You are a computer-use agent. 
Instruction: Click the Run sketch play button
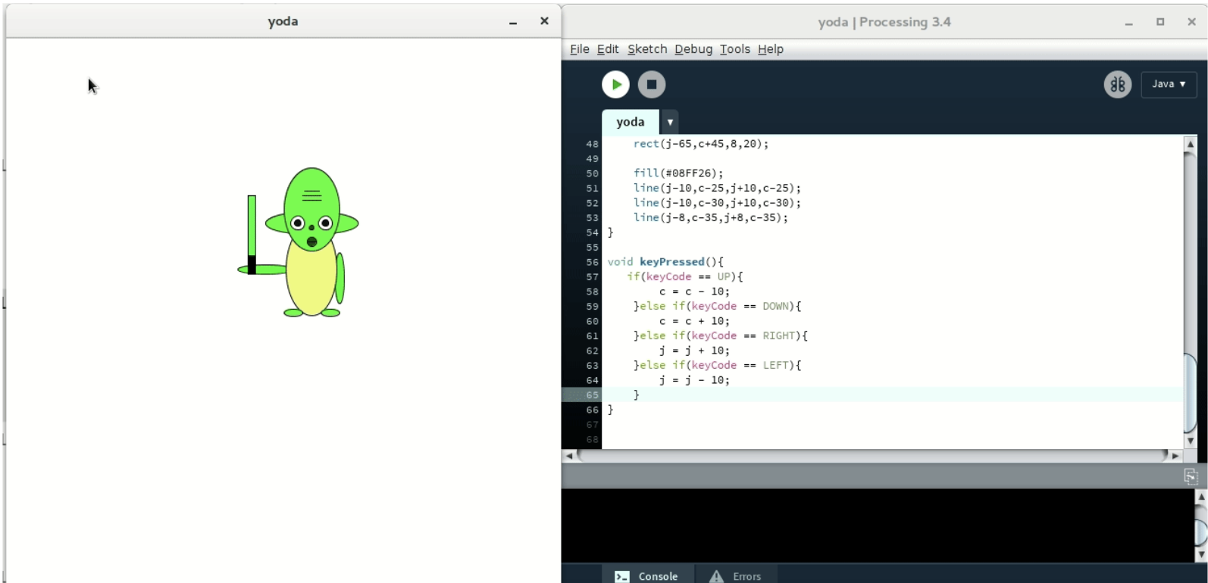(x=615, y=84)
